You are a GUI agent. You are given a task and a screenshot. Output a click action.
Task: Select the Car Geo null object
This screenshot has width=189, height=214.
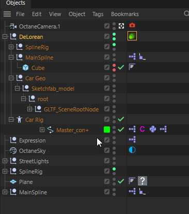[x=35, y=78]
